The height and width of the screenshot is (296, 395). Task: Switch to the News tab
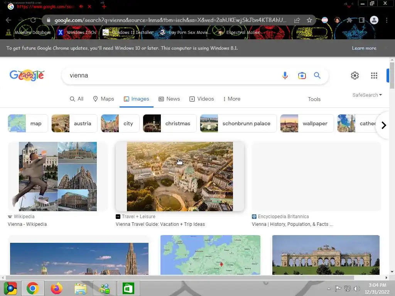tap(169, 99)
